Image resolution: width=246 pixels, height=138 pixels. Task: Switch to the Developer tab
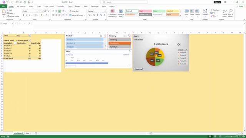95,6
